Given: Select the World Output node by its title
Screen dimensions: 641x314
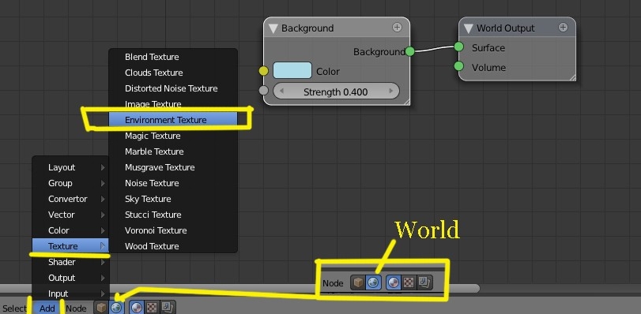Looking at the screenshot, I should 505,28.
